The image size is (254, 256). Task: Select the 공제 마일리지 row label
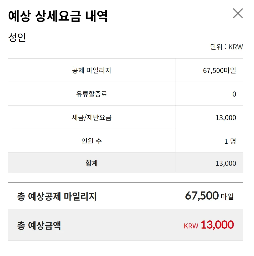click(x=92, y=70)
